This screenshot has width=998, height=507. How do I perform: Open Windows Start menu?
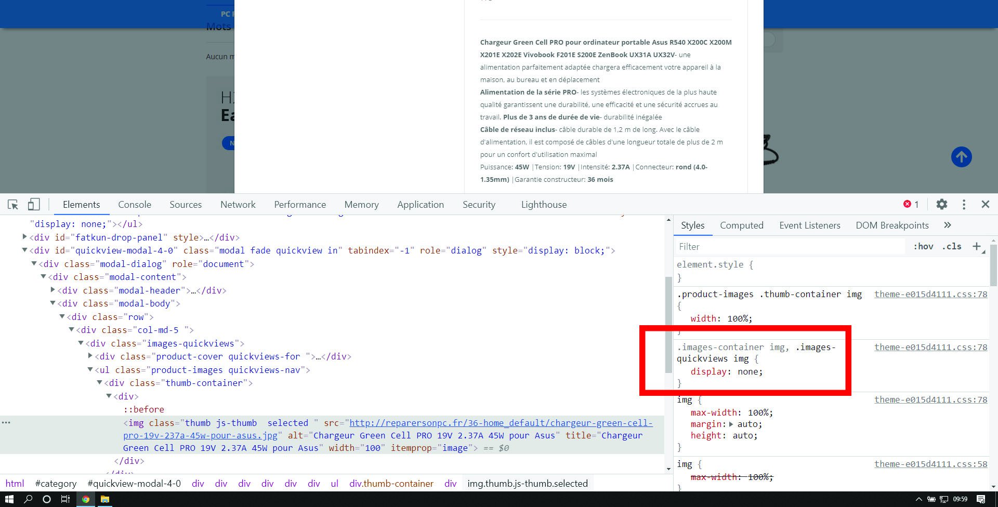pyautogui.click(x=9, y=499)
